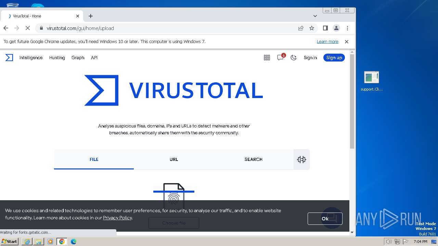Screen dimensions: 438x246
Task: Toggle dark mode moon icon
Action: point(294,58)
